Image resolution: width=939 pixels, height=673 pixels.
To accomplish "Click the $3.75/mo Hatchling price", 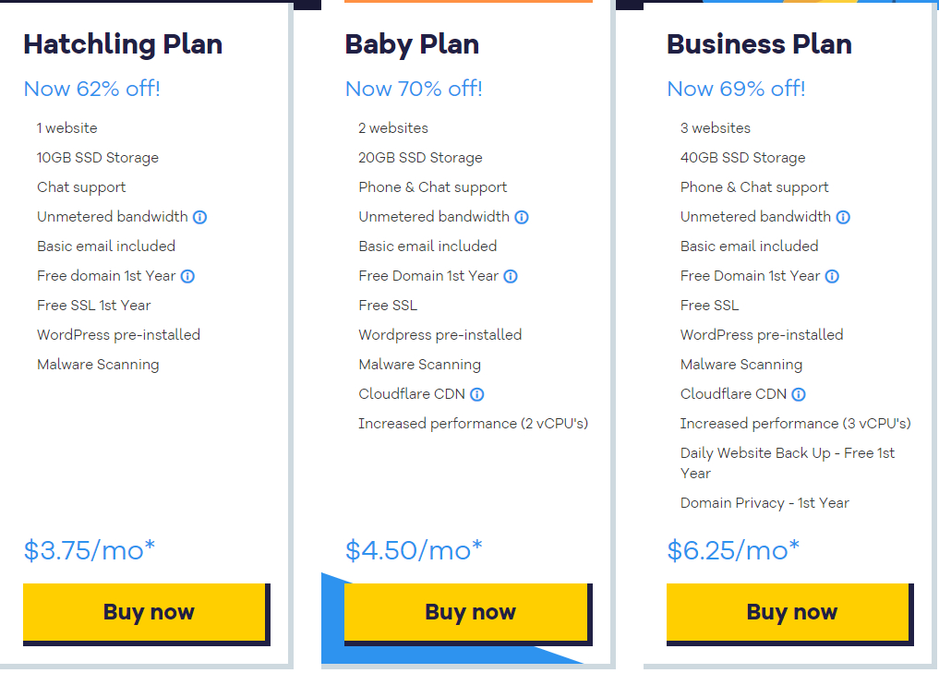I will [90, 550].
